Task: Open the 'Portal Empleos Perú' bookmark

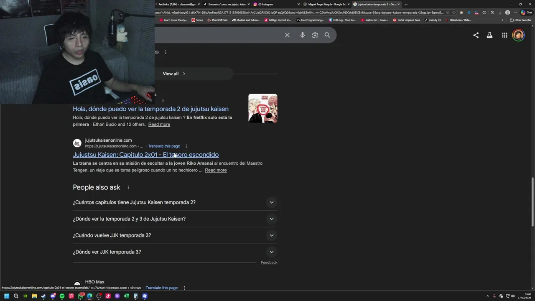Action: (406, 20)
